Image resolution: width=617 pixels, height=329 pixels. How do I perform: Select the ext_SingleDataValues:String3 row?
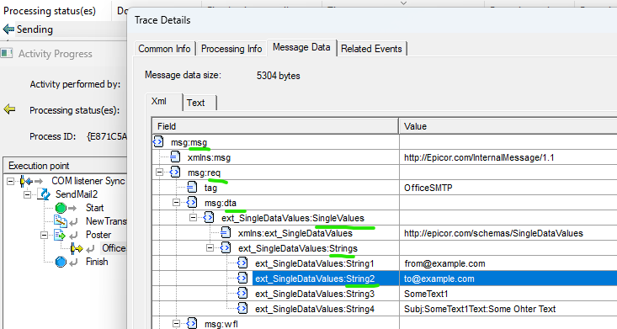click(315, 294)
